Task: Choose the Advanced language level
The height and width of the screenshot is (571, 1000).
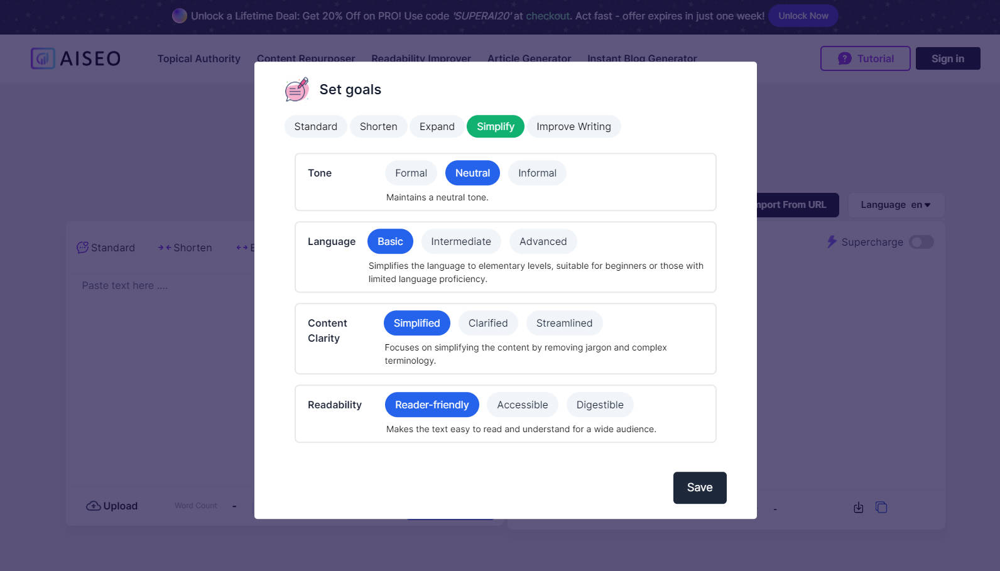Action: tap(543, 241)
